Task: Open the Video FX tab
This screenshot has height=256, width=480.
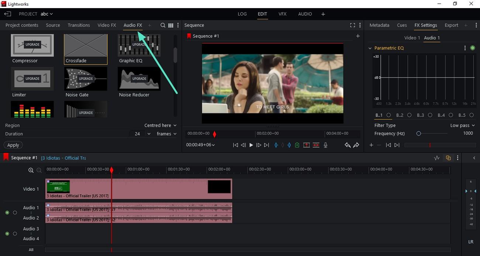Action: click(107, 25)
